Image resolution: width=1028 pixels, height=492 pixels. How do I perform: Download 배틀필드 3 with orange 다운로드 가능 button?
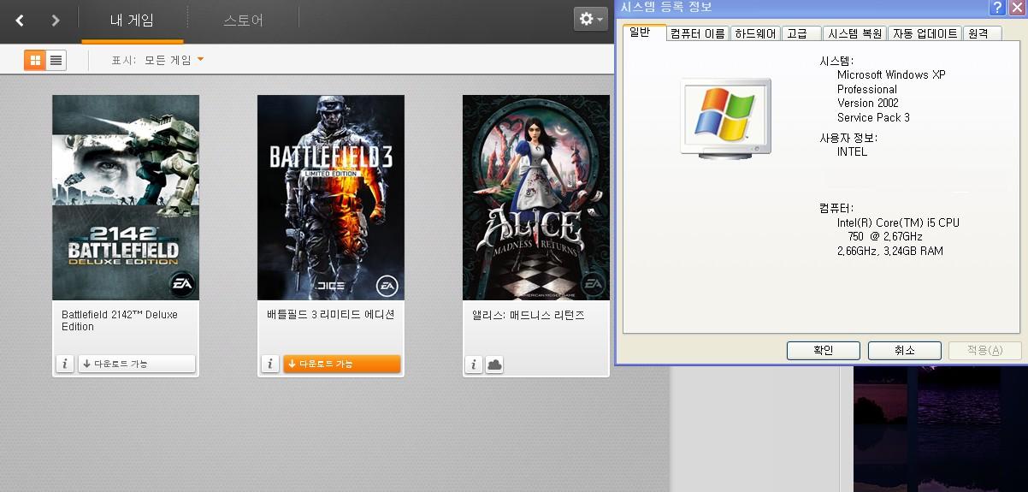click(342, 364)
